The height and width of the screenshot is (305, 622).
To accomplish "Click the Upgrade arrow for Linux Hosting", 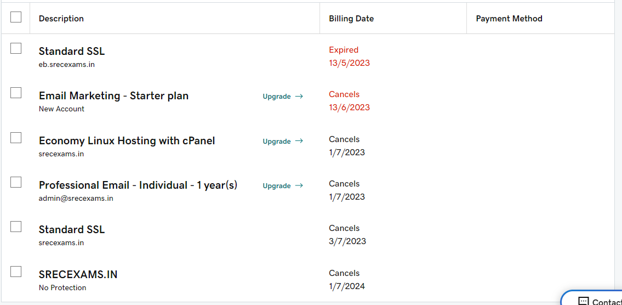I will 299,141.
